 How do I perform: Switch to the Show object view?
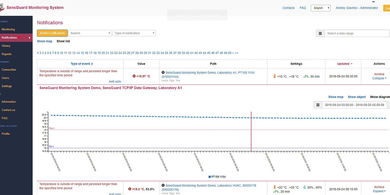(x=357, y=97)
